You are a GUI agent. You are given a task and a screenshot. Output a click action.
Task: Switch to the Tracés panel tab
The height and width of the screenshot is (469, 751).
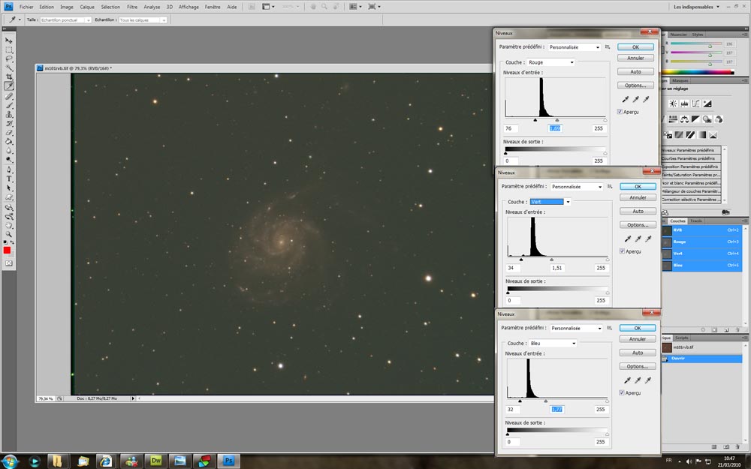point(696,221)
